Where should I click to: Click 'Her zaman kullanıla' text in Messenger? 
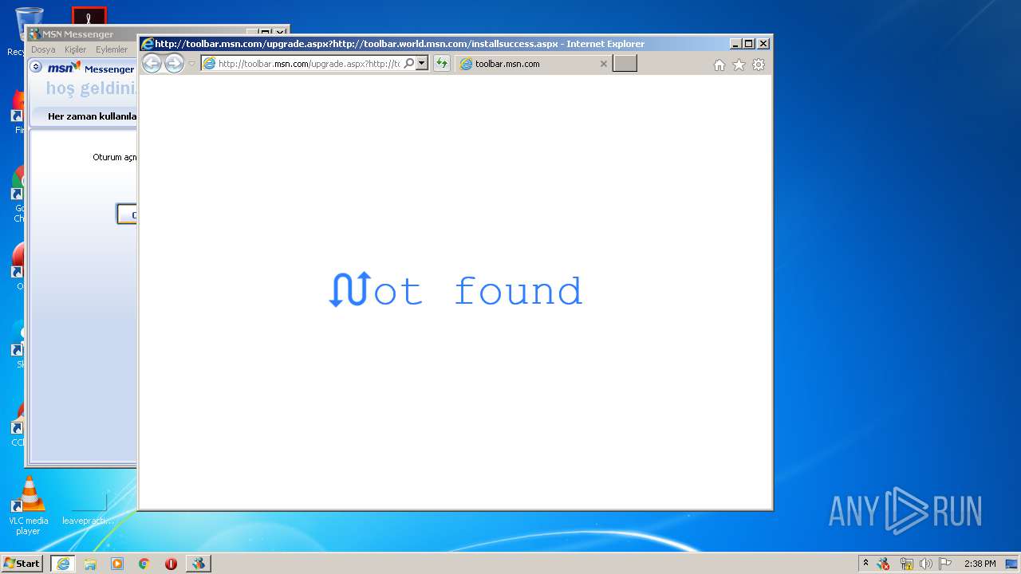click(92, 116)
